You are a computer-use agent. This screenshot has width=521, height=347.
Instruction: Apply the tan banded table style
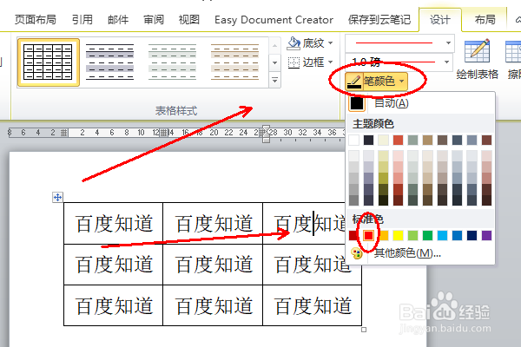point(234,62)
